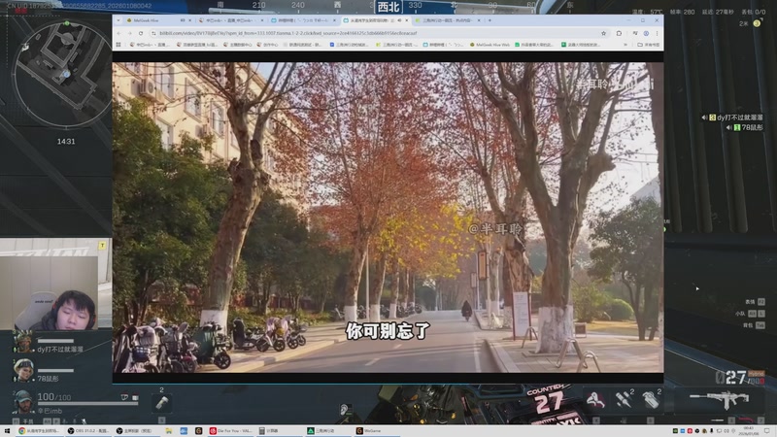The width and height of the screenshot is (777, 437).
Task: Pause the playing bilibili video
Action: click(388, 217)
